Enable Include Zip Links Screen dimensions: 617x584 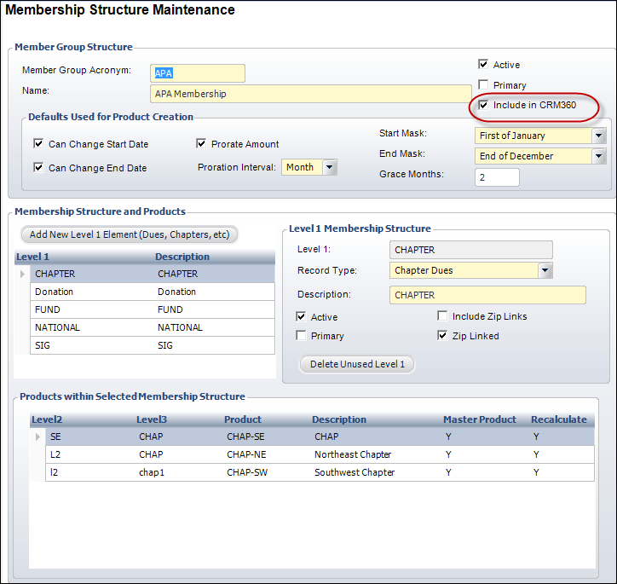pyautogui.click(x=442, y=315)
